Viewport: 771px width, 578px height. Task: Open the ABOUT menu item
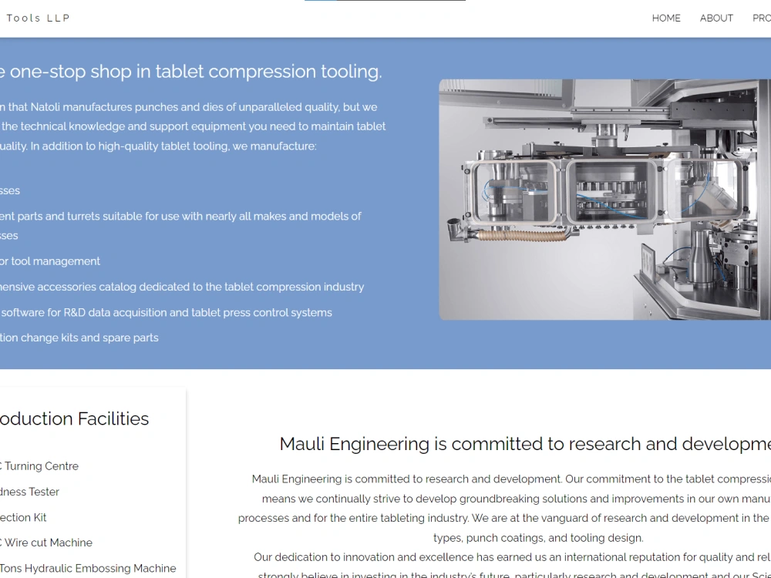[x=716, y=18]
